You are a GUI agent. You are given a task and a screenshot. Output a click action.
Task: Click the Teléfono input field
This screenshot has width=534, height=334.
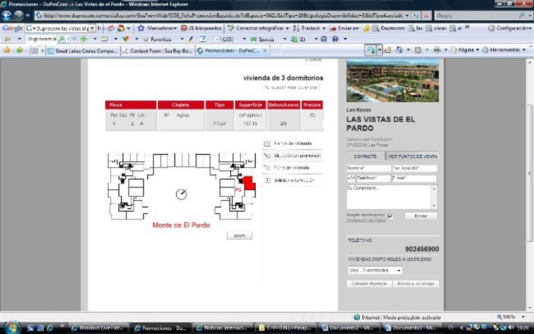[373, 178]
